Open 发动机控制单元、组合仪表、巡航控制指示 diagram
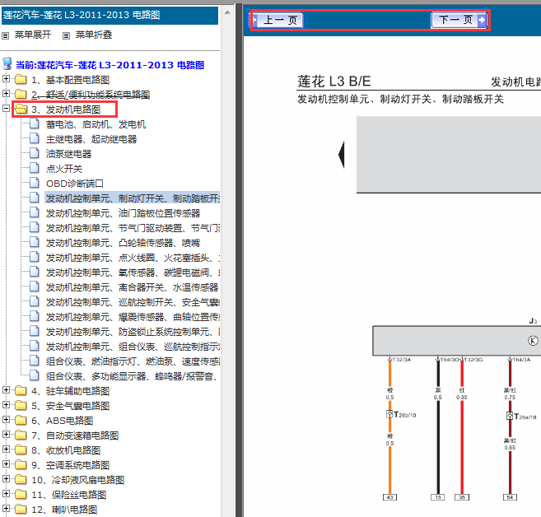This screenshot has width=541, height=517. tap(133, 347)
